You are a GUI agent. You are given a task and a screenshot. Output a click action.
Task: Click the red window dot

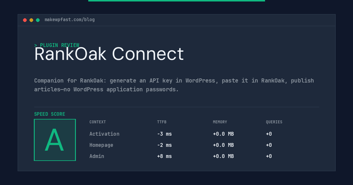(x=25, y=20)
